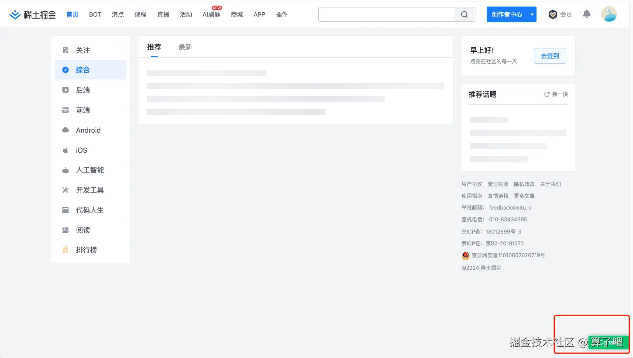This screenshot has width=633, height=358.
Task: Click 京公网安备11010802026719号 link
Action: [509, 255]
